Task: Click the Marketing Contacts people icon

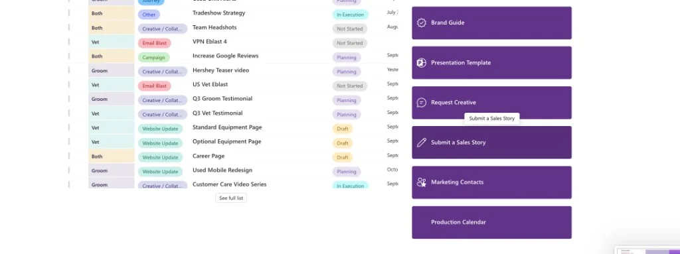Action: coord(421,182)
